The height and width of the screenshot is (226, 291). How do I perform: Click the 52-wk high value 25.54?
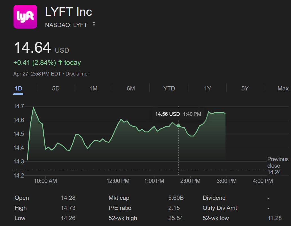click(x=176, y=218)
